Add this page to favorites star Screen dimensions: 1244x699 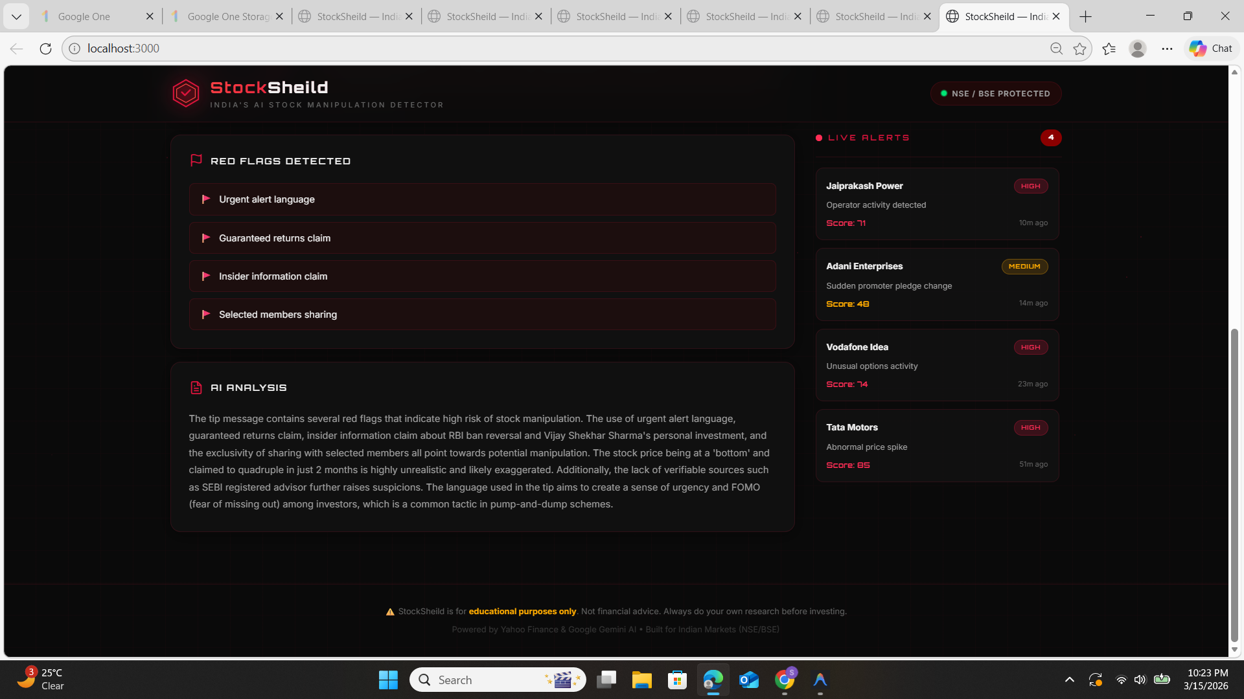click(1079, 49)
